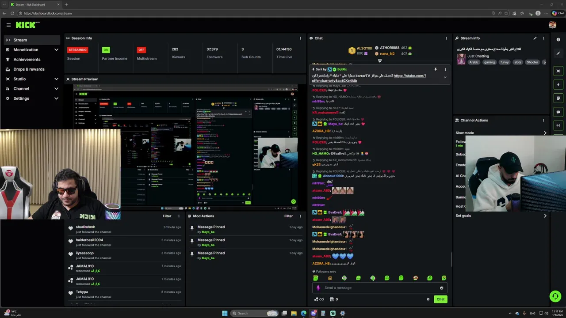Open Session Info options menu
Screen dimensions: 566x318
tap(300, 38)
